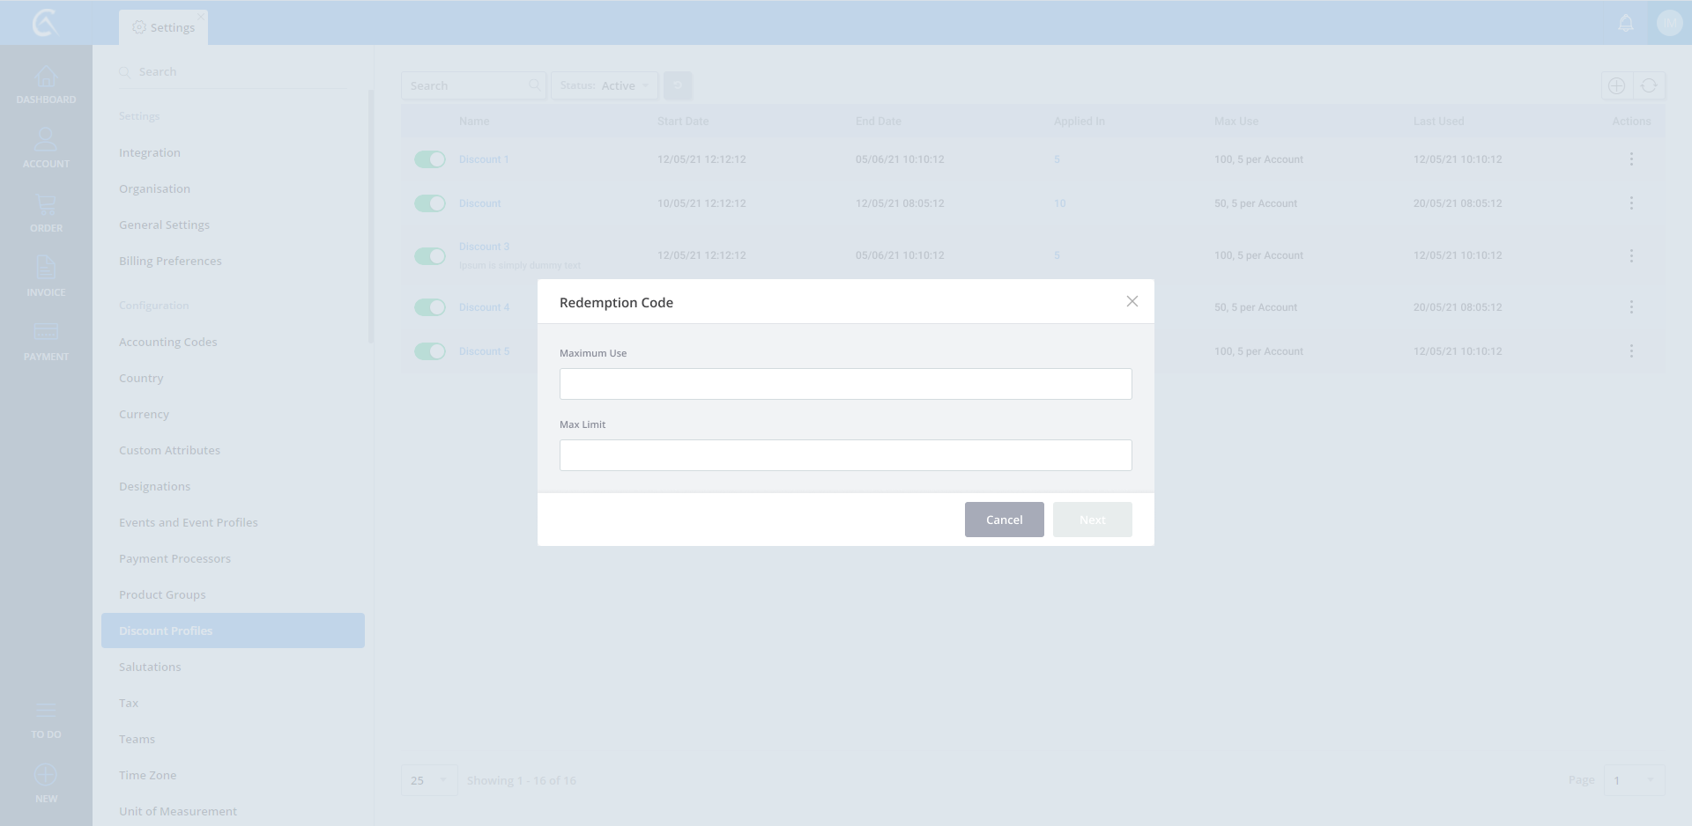Cancel the Redemption Code dialog
The image size is (1692, 826).
coord(1004,520)
